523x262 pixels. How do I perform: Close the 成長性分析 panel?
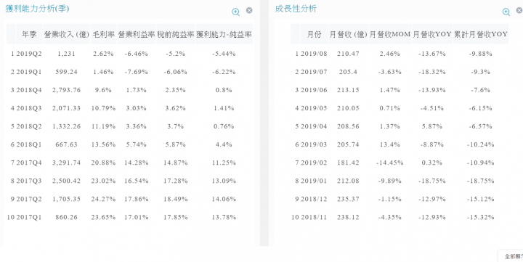pos(519,10)
